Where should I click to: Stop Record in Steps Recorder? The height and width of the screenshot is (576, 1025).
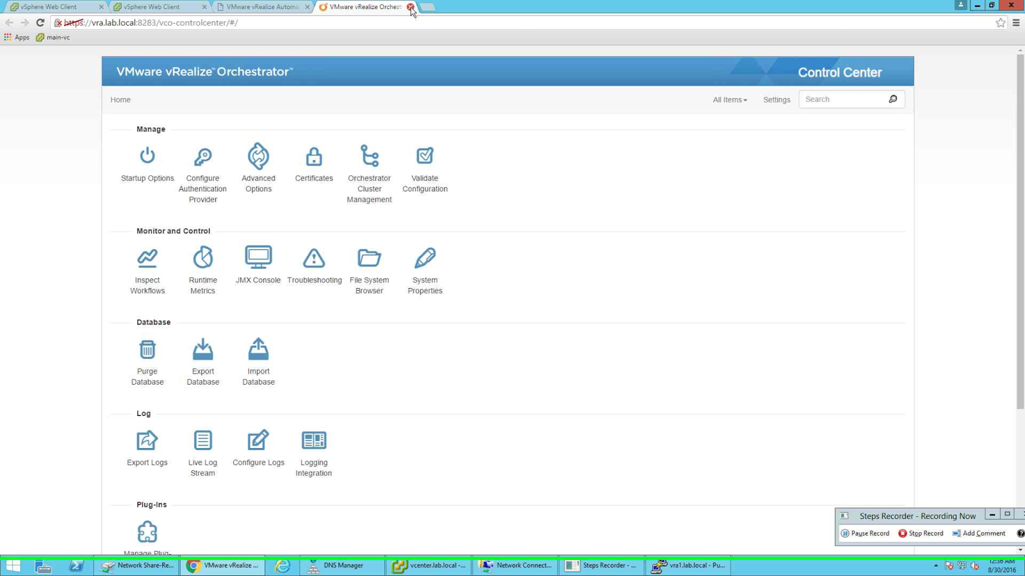click(921, 533)
